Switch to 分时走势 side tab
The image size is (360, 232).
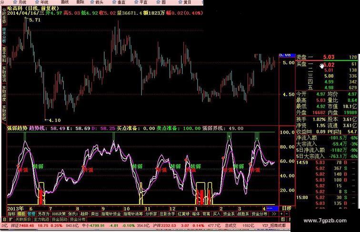[x=4, y=16]
